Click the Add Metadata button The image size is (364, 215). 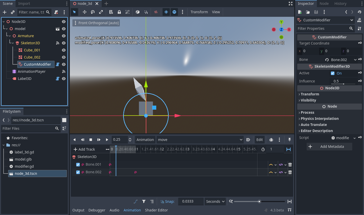point(329,147)
